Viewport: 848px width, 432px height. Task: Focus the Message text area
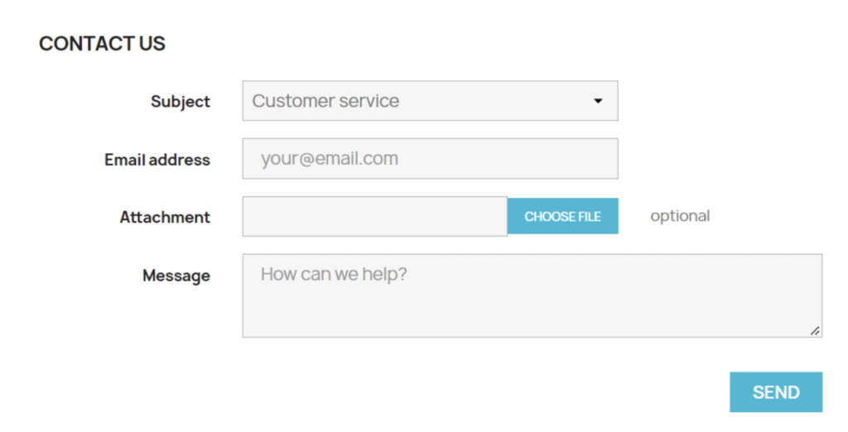tap(532, 295)
